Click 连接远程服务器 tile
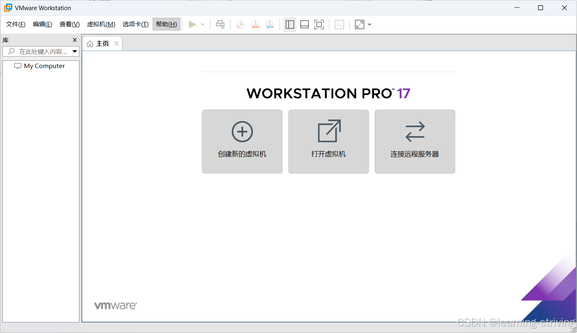The width and height of the screenshot is (577, 333). [x=415, y=141]
